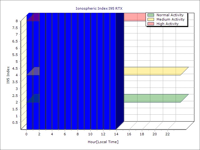Select the "Normal Activity" legend label
The height and width of the screenshot is (150, 200).
click(170, 15)
